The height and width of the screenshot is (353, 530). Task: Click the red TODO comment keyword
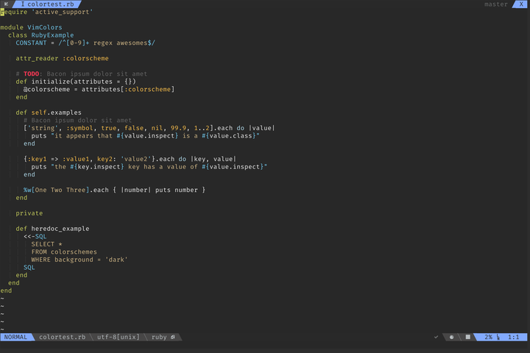(31, 74)
